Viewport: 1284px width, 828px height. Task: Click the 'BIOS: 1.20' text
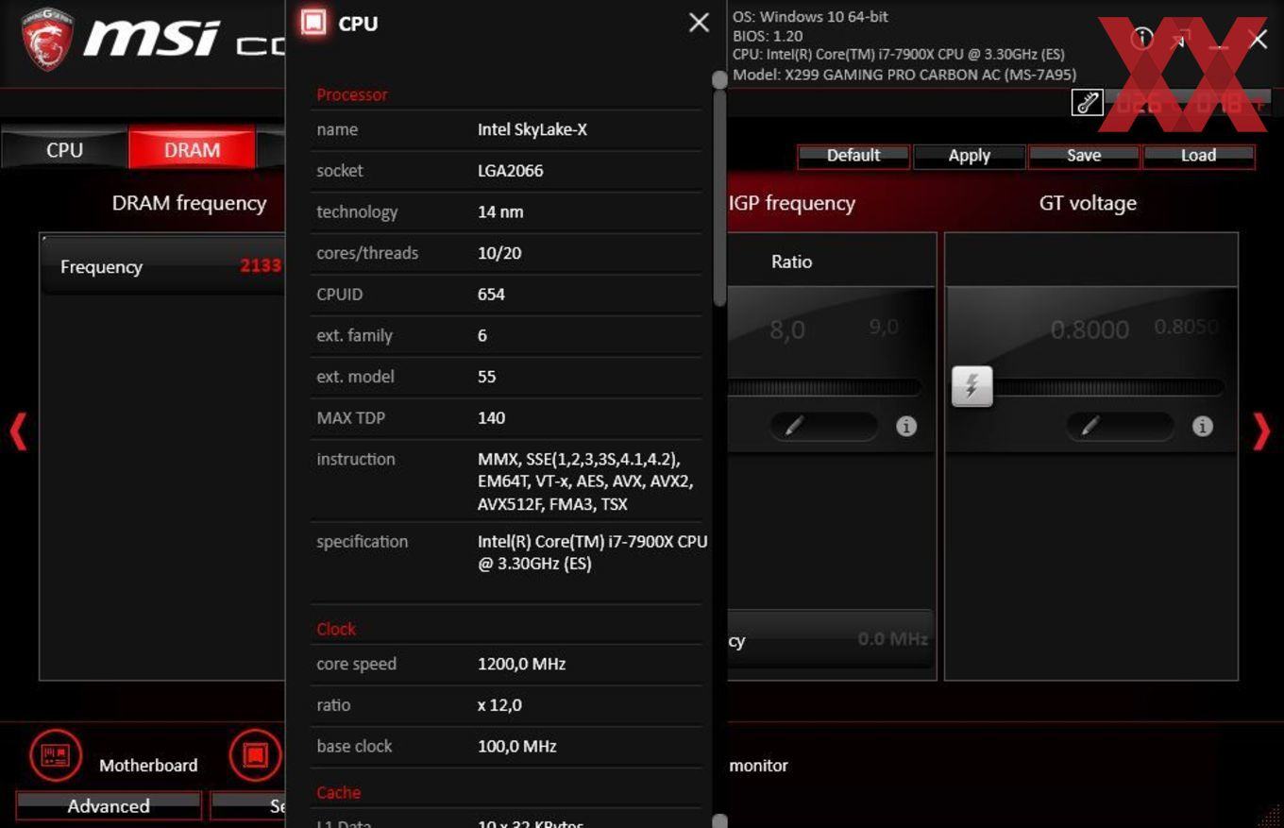pos(768,36)
